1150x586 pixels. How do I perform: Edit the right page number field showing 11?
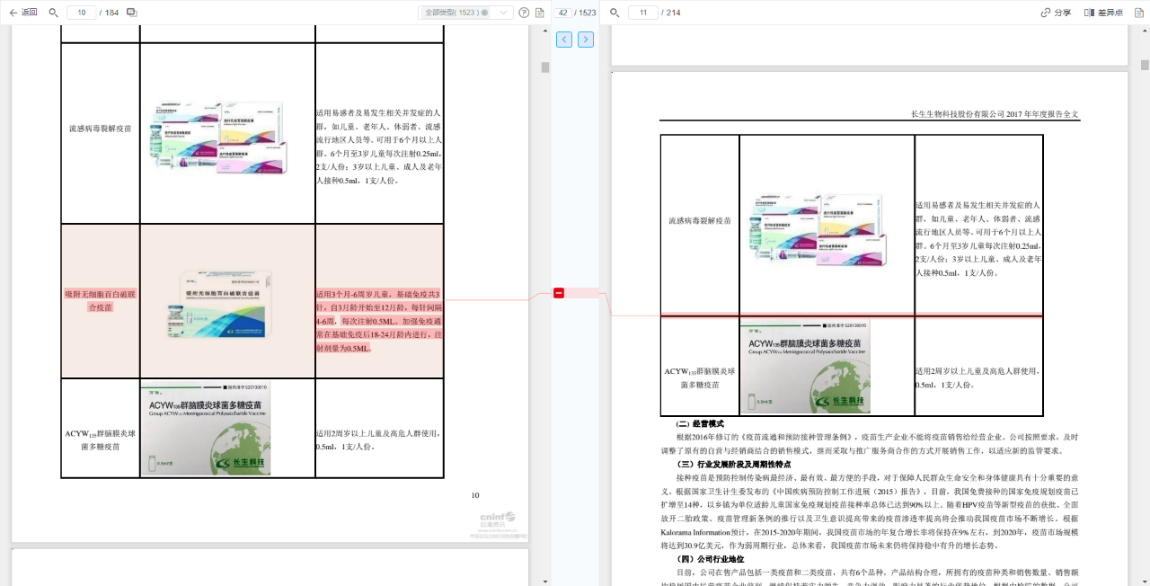tap(643, 13)
